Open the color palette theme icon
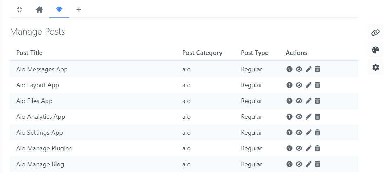387x173 pixels. click(x=375, y=50)
